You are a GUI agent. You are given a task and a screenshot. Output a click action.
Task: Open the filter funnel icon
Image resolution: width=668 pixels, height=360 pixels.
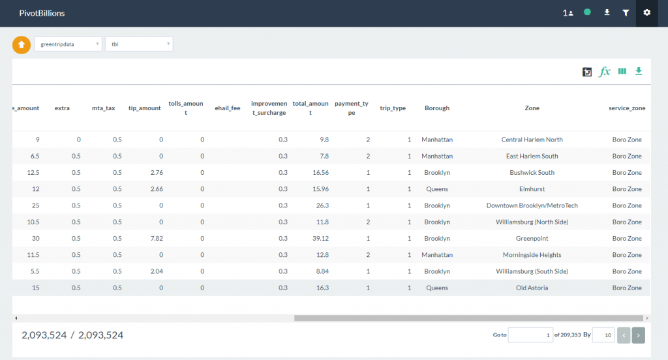626,13
